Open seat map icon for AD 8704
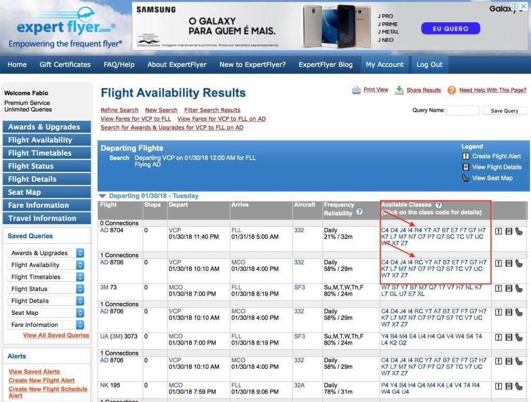The image size is (531, 402). tap(519, 231)
